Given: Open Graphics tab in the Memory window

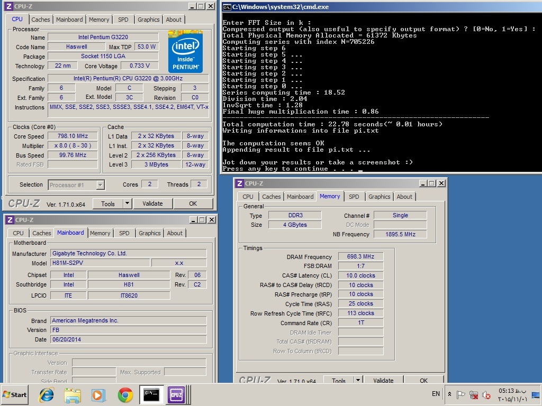Looking at the screenshot, I should (379, 197).
